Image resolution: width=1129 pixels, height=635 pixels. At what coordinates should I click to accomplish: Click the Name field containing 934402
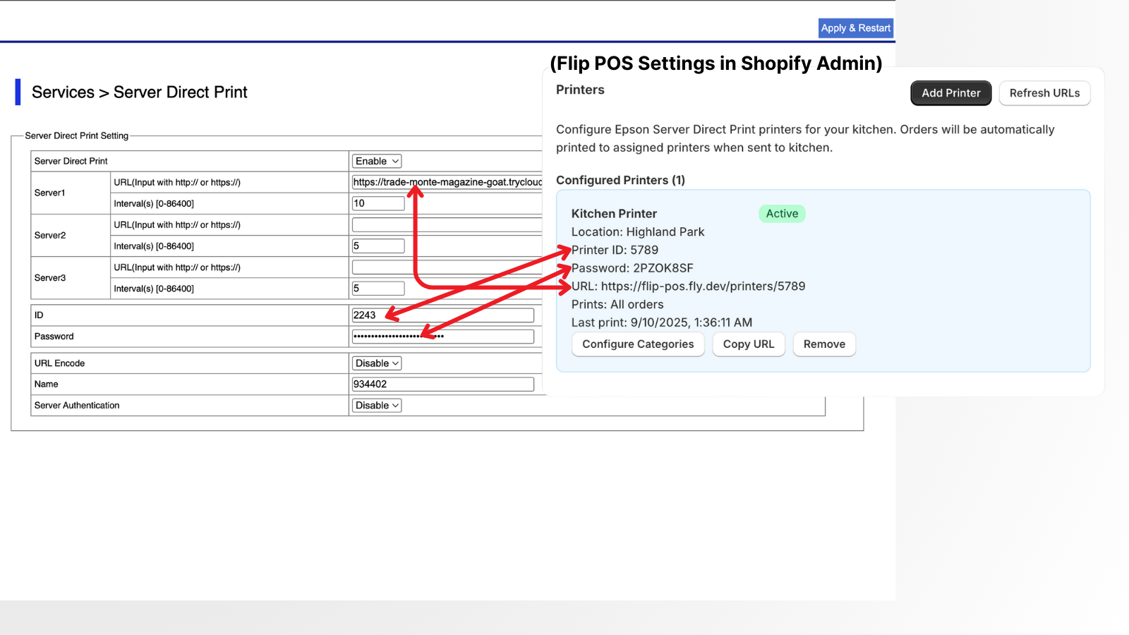tap(443, 384)
